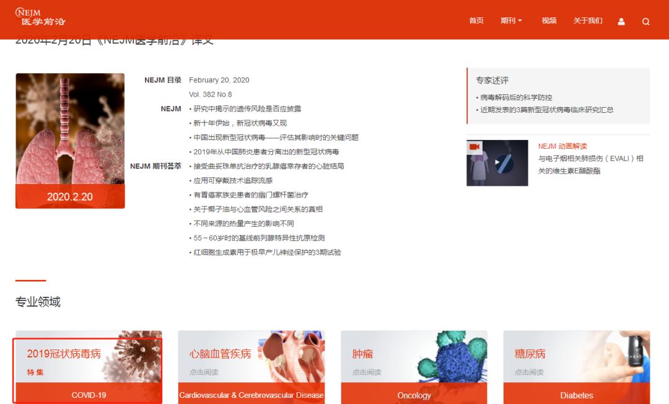Expand the 期刊 dropdown menu
The image size is (669, 404).
511,20
